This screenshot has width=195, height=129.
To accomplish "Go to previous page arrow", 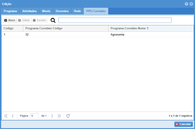I will pyautogui.click(x=13, y=116).
